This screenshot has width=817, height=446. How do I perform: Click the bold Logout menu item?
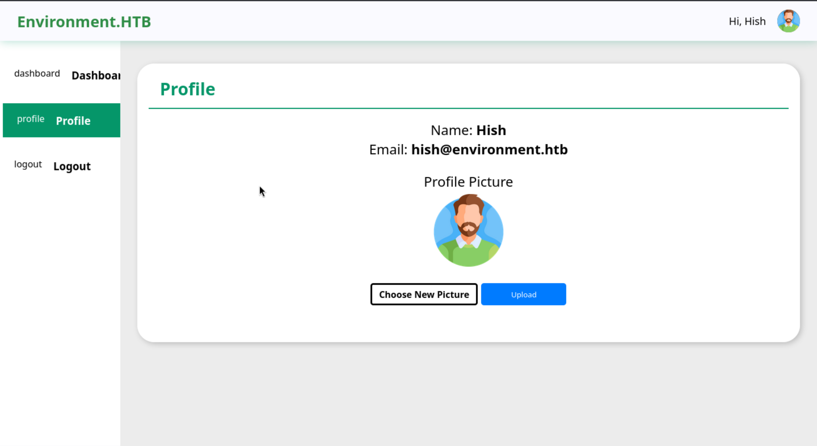tap(72, 166)
